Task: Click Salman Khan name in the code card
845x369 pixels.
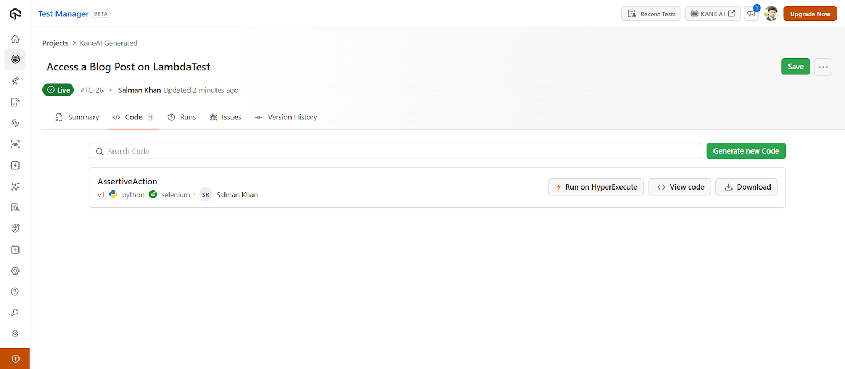Action: 237,195
